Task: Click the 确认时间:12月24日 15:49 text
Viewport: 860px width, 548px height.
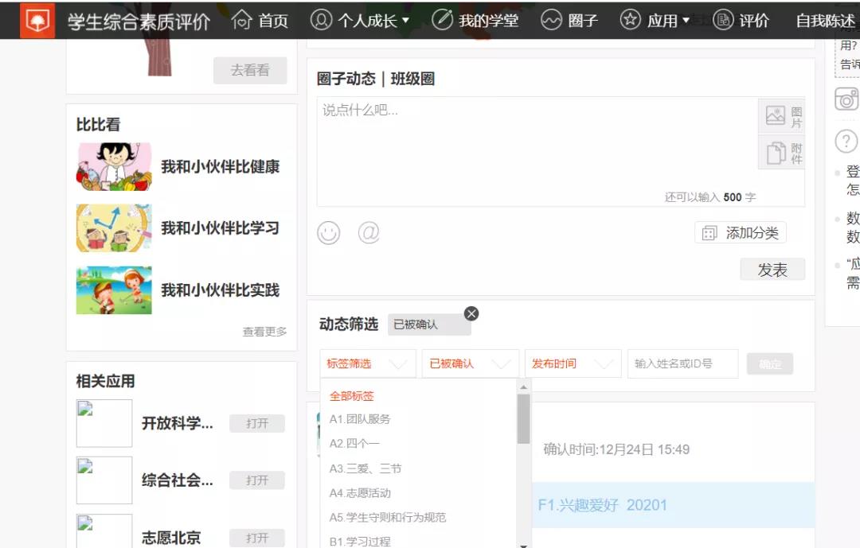Action: pos(616,450)
